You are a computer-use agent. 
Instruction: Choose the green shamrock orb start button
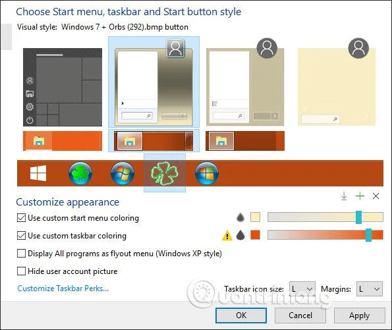coord(80,173)
